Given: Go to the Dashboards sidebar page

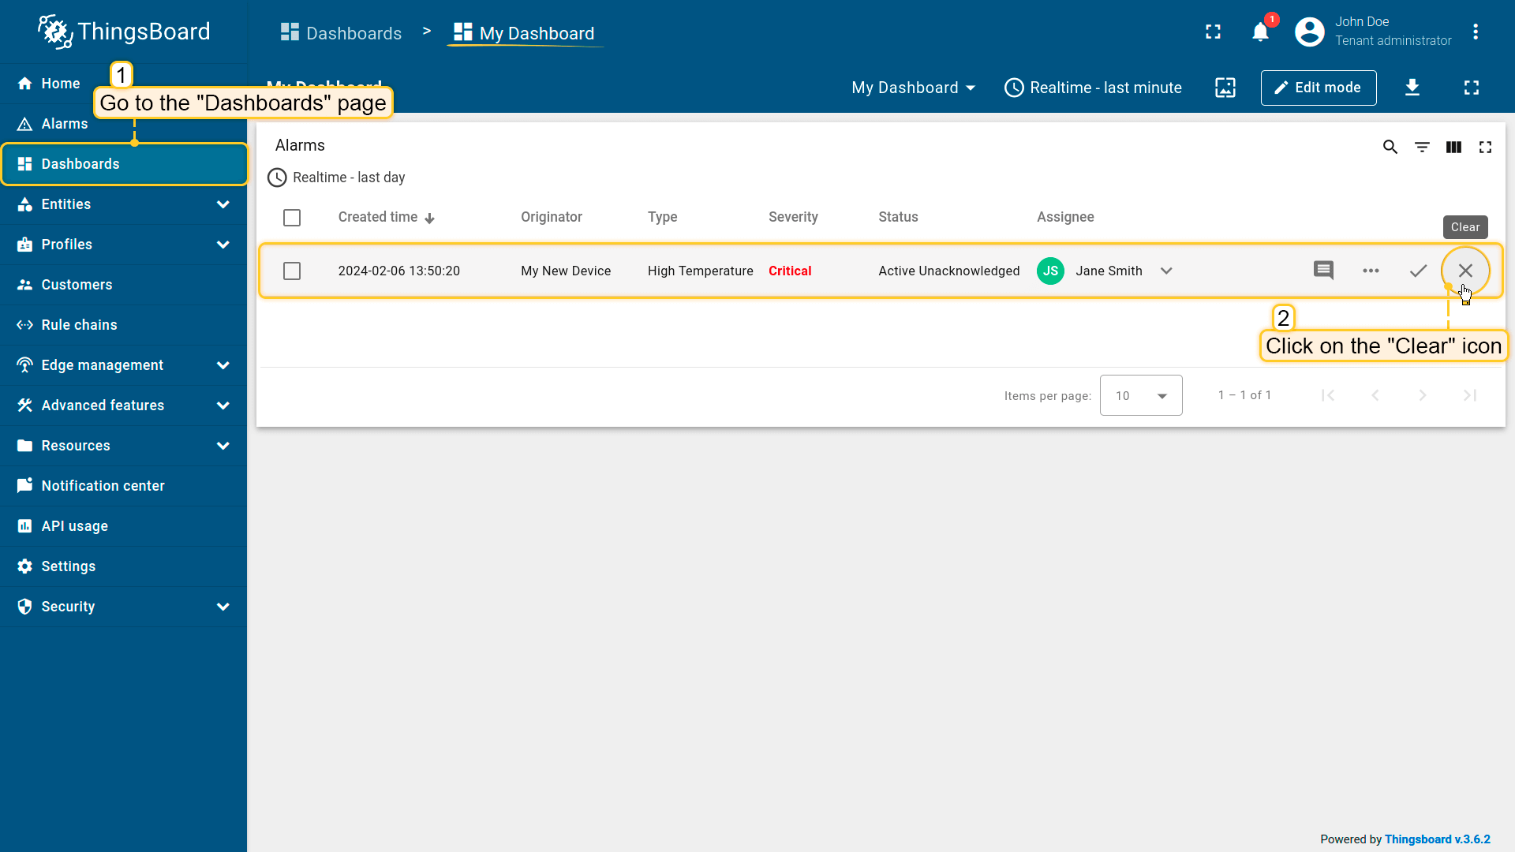Looking at the screenshot, I should pyautogui.click(x=80, y=164).
